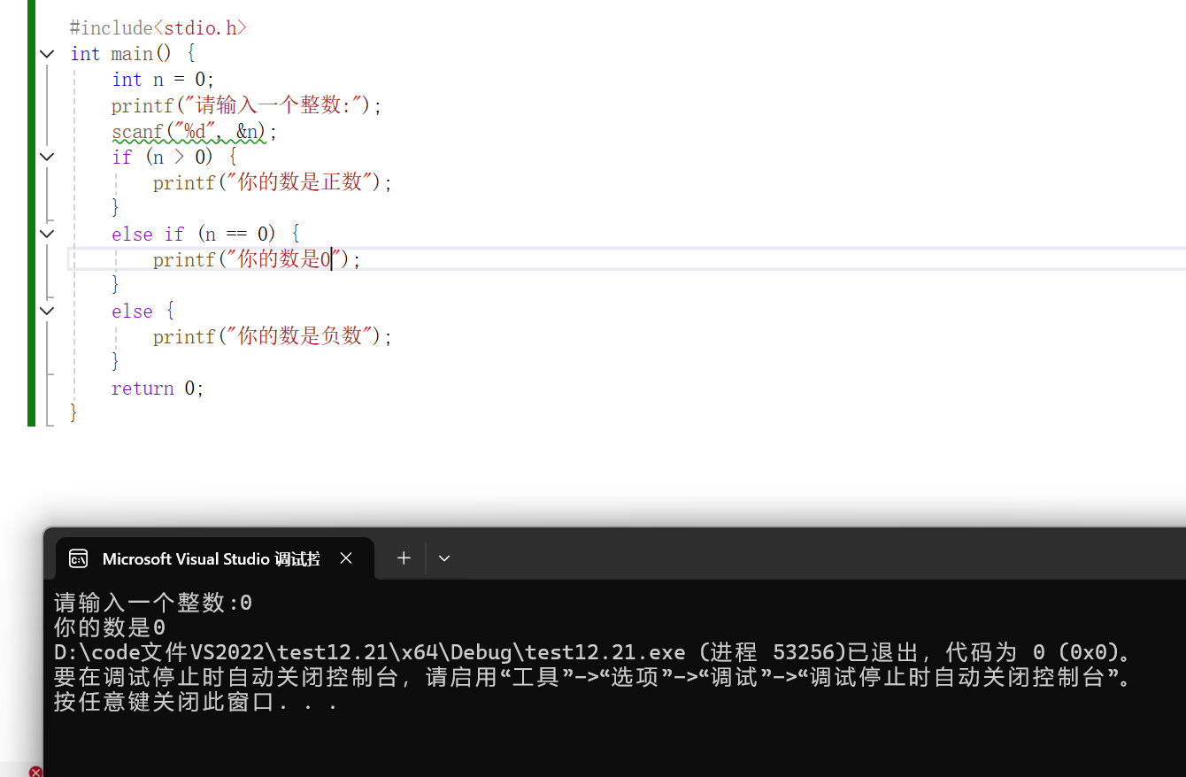Collapse the else if (n == 0) block

click(47, 234)
